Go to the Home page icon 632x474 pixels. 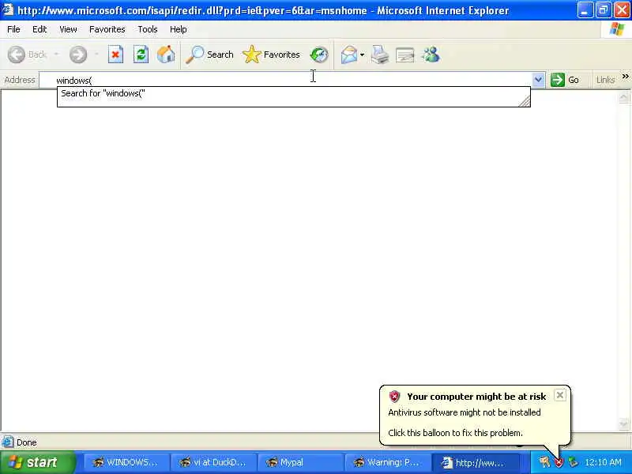coord(166,55)
